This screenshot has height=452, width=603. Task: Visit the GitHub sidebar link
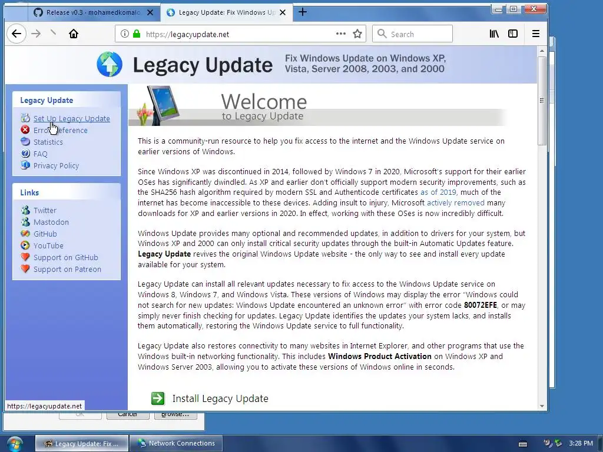coord(45,234)
